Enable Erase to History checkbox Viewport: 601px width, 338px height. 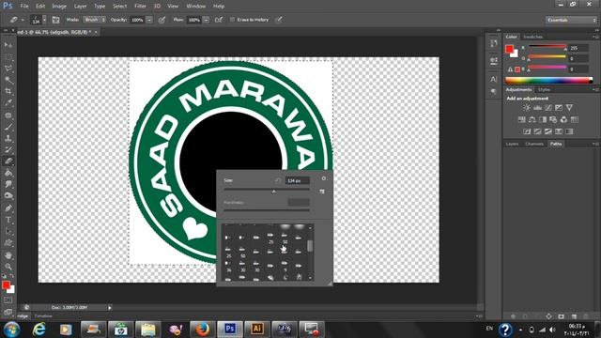click(x=232, y=20)
